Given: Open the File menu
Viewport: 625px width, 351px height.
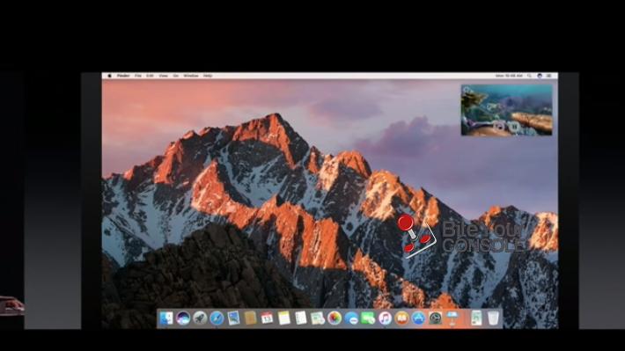Looking at the screenshot, I should [x=138, y=76].
